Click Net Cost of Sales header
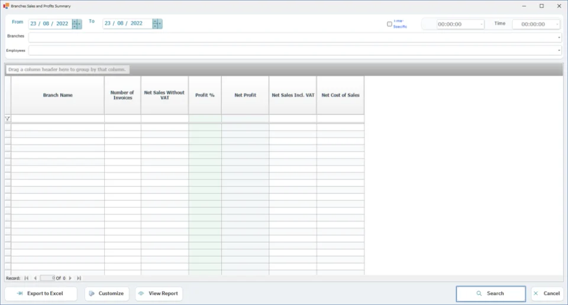568x305 pixels. coord(341,95)
